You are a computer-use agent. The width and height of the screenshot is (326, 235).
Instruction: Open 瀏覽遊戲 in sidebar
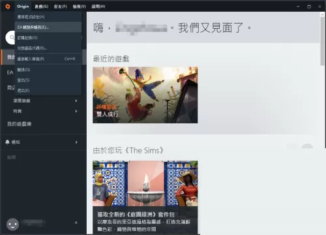click(x=22, y=101)
